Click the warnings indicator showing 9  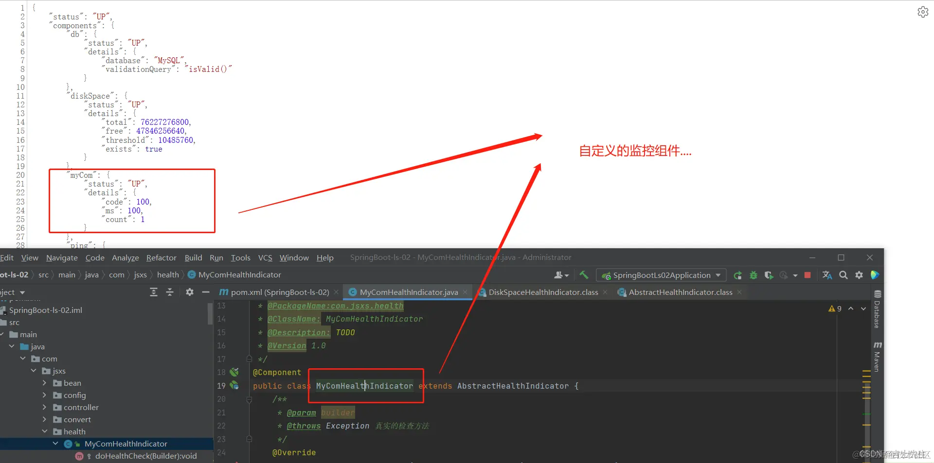tap(835, 309)
